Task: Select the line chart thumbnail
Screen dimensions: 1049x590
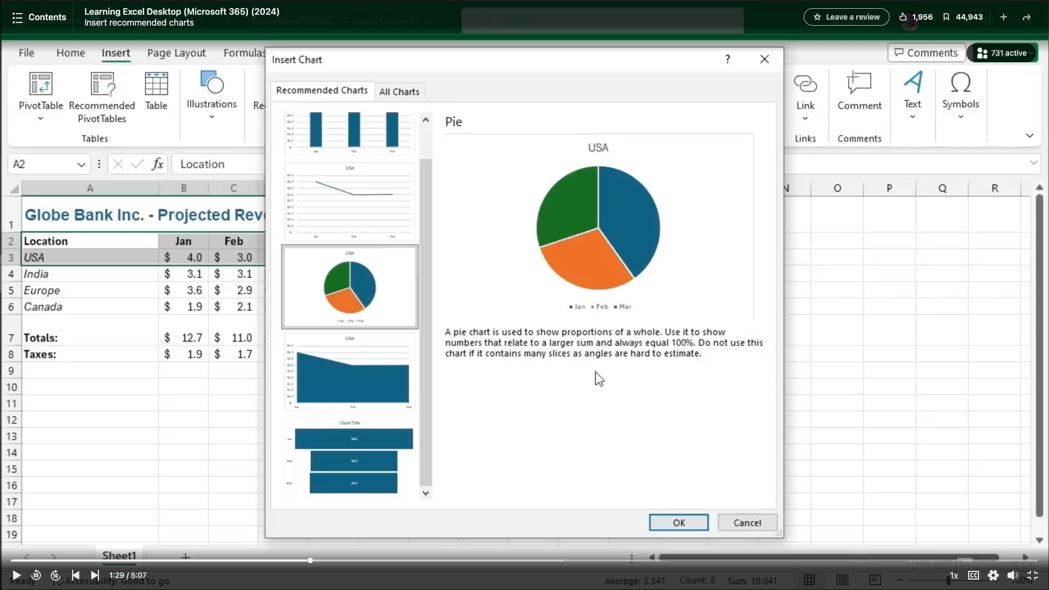Action: coord(350,201)
